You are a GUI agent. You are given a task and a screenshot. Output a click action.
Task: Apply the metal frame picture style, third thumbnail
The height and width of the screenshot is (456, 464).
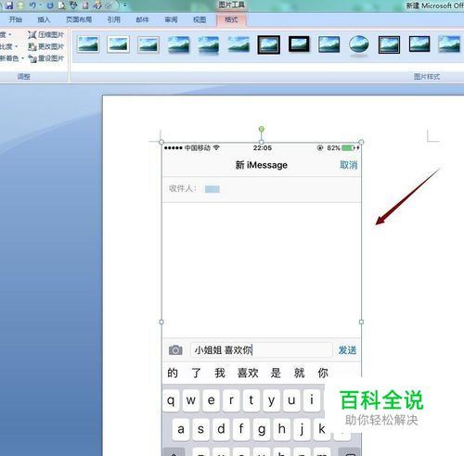click(148, 44)
